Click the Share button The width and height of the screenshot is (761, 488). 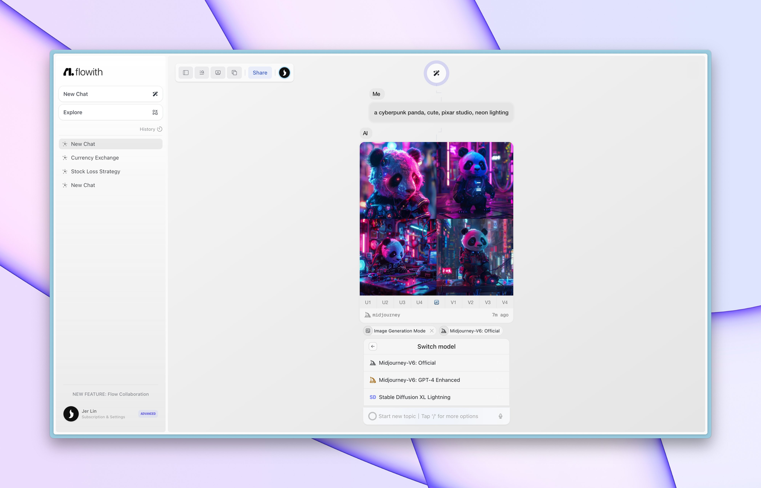(x=260, y=73)
